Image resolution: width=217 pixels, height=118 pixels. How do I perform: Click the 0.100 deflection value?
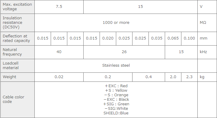pos(189,38)
